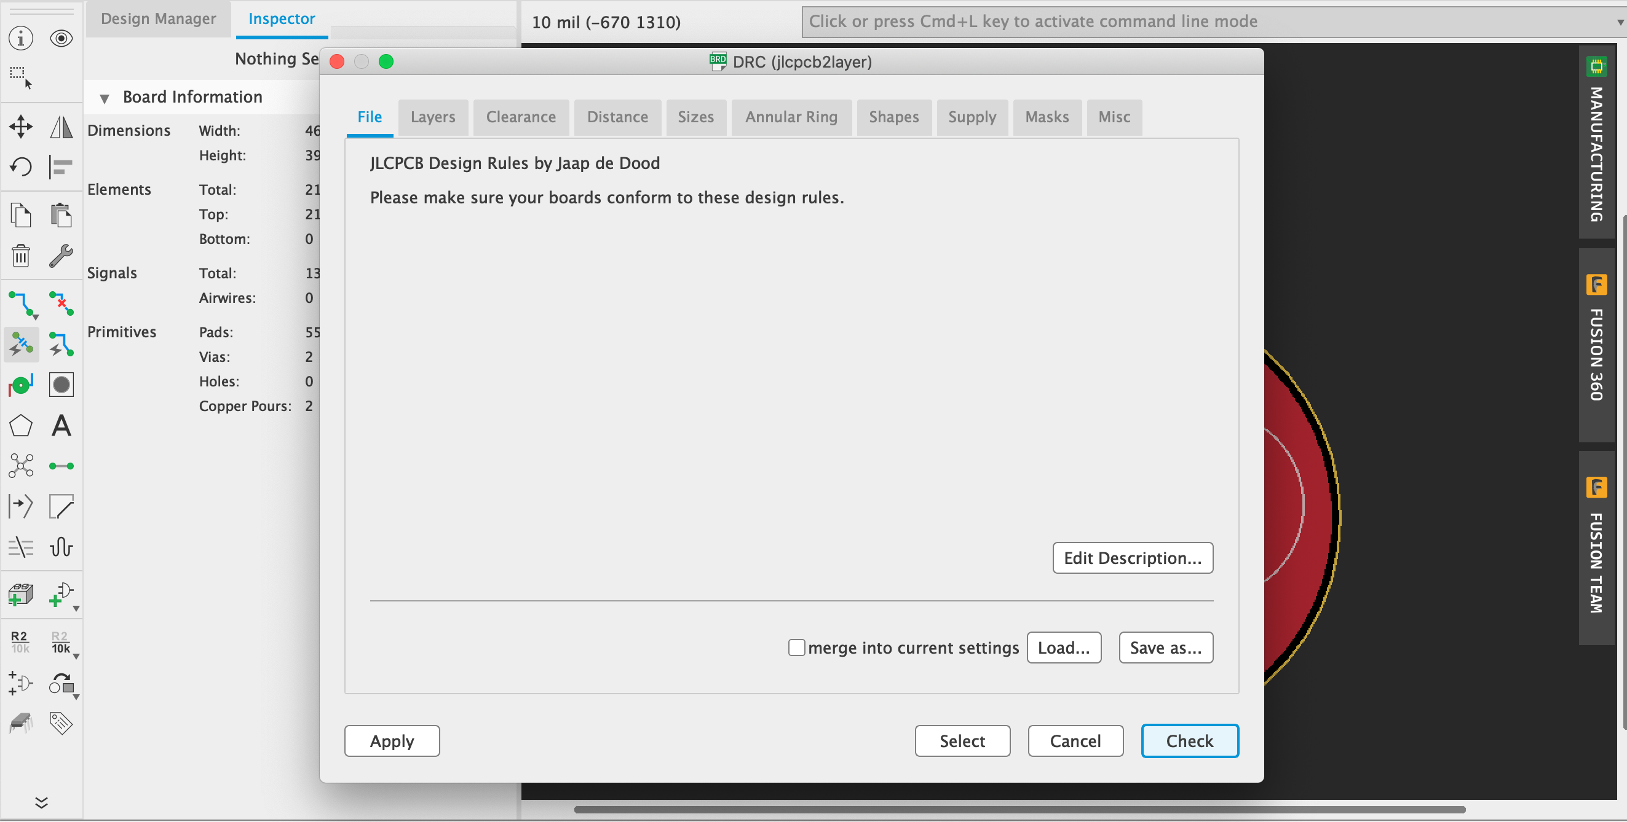Open the Properties wrench tool
Image resolution: width=1627 pixels, height=822 pixels.
[x=61, y=256]
